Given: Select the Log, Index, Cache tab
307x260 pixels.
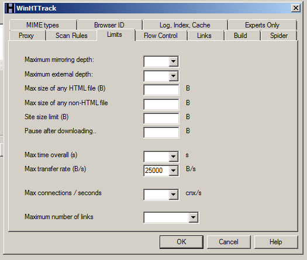Looking at the screenshot, I should (x=185, y=25).
